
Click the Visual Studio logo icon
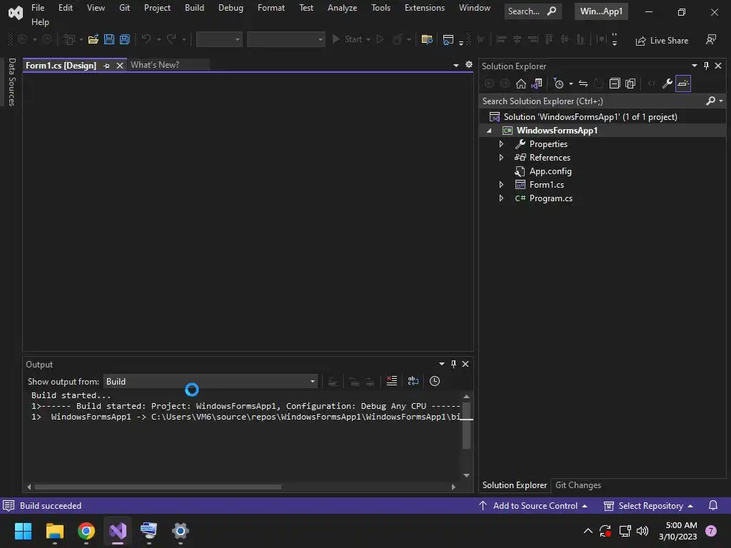[16, 13]
